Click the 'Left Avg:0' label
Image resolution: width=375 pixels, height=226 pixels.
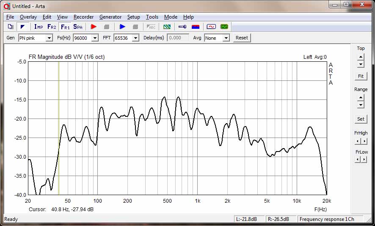coord(315,57)
